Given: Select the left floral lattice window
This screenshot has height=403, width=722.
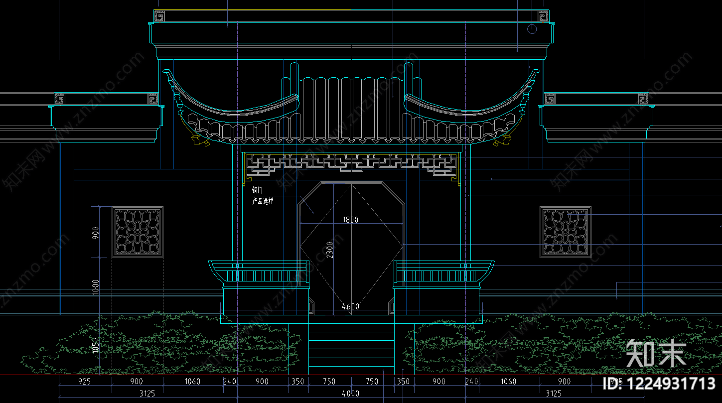Looking at the screenshot, I should point(138,233).
